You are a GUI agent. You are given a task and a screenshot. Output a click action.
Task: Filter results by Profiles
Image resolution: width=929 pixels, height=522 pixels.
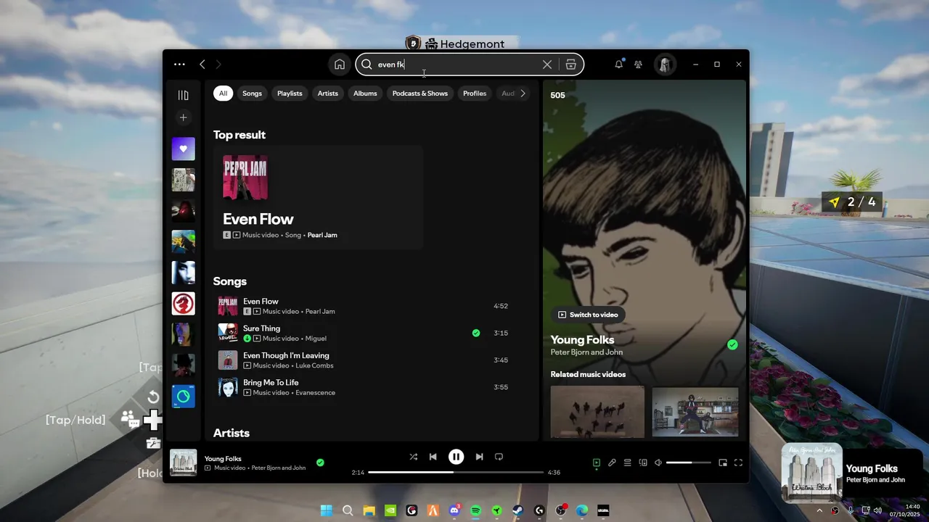[x=475, y=94]
